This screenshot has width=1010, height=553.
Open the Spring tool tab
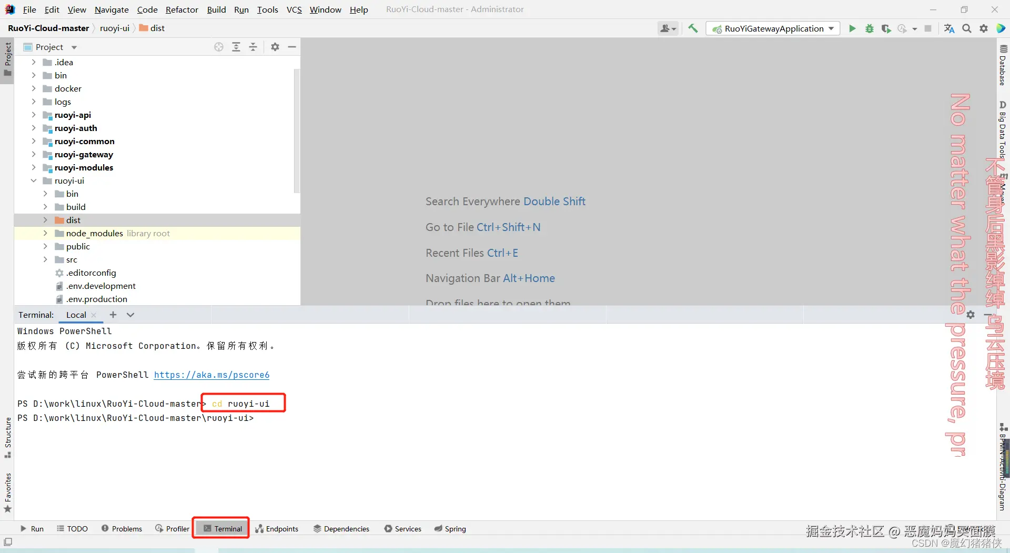click(x=450, y=529)
